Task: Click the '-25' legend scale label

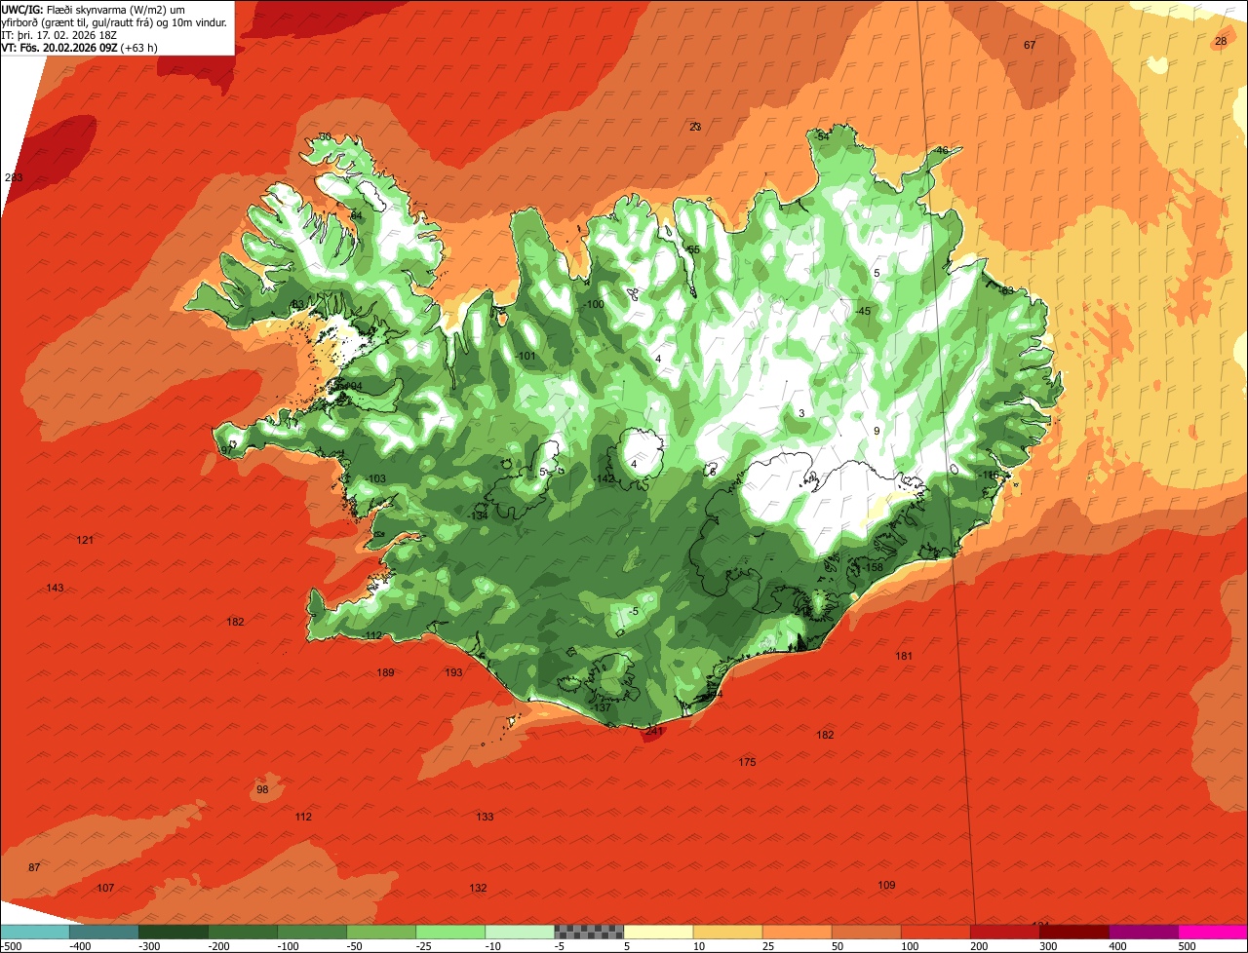Action: coord(425,946)
